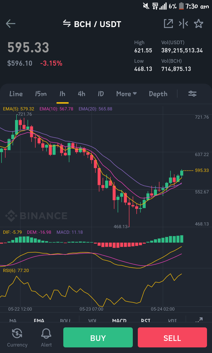Viewport: 212px width, 353px height.
Task: Tap the green BUY button
Action: tap(98, 337)
